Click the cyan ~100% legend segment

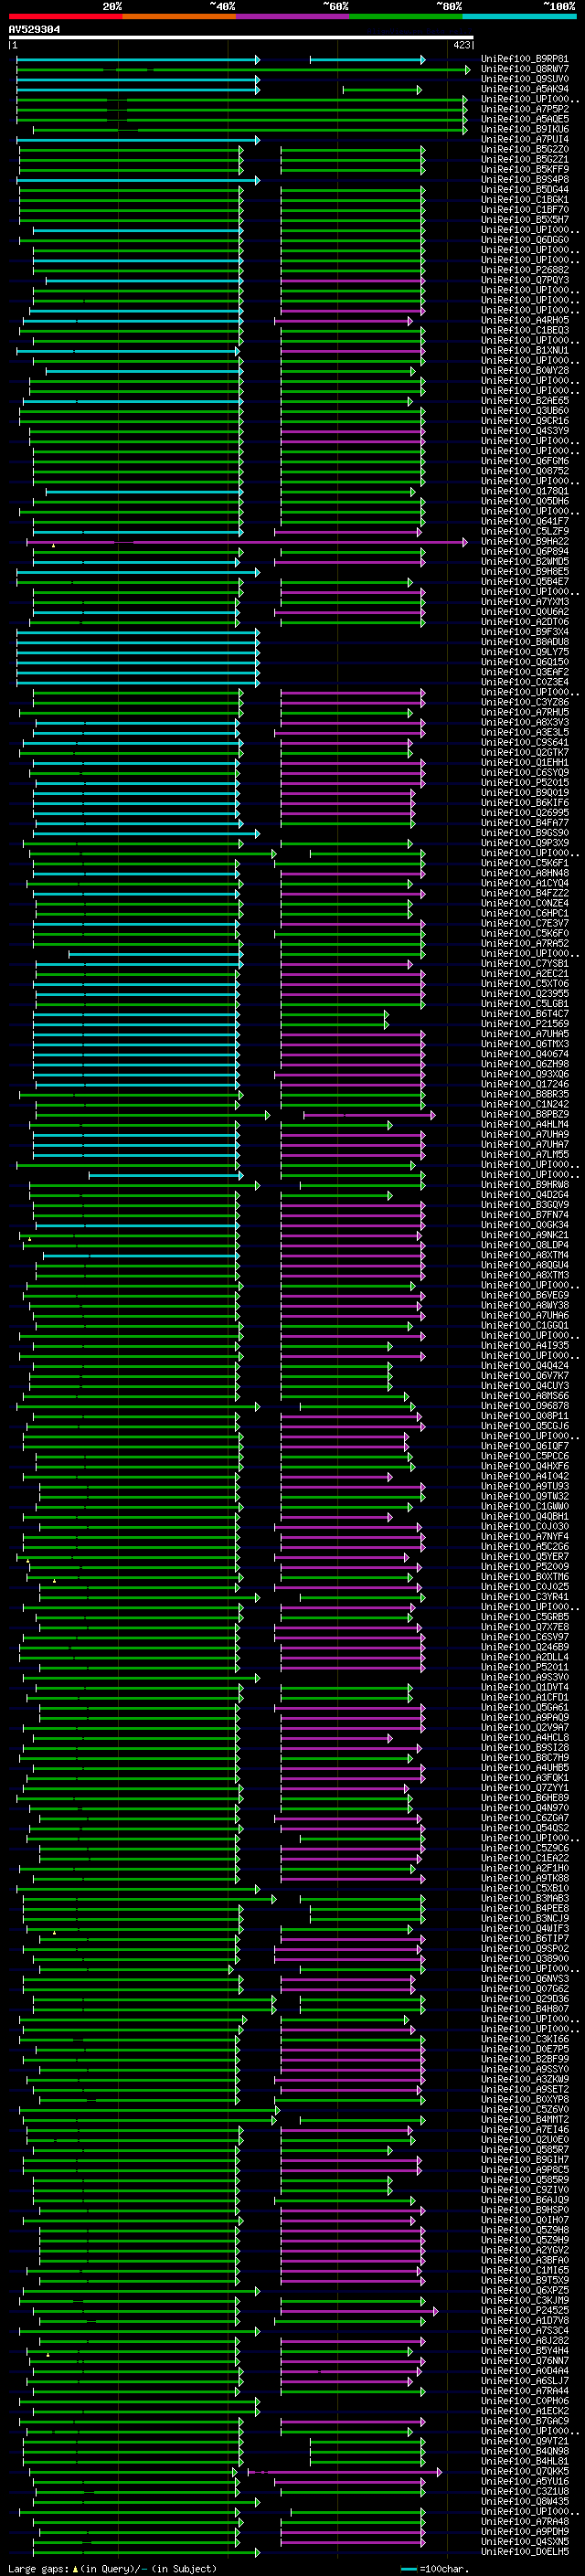click(519, 17)
